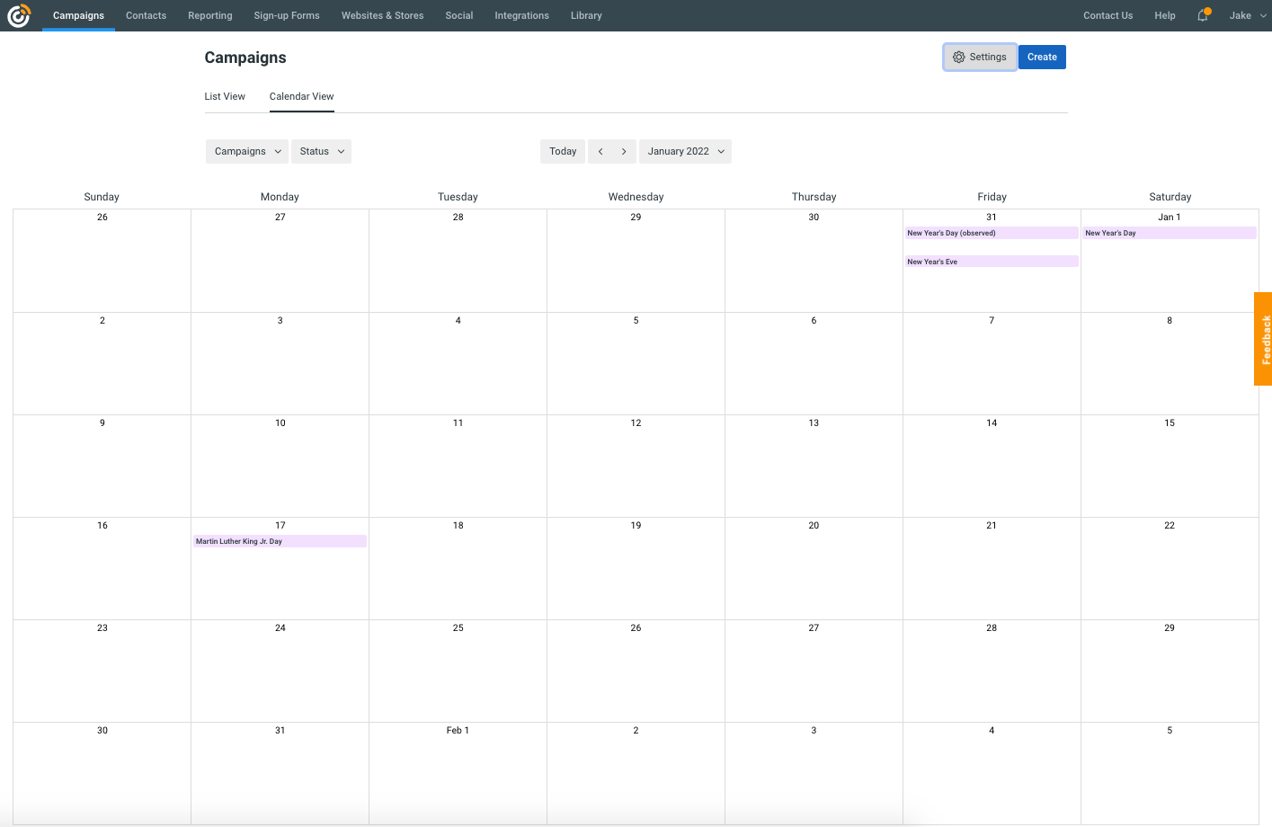Open the notifications bell

(1203, 15)
